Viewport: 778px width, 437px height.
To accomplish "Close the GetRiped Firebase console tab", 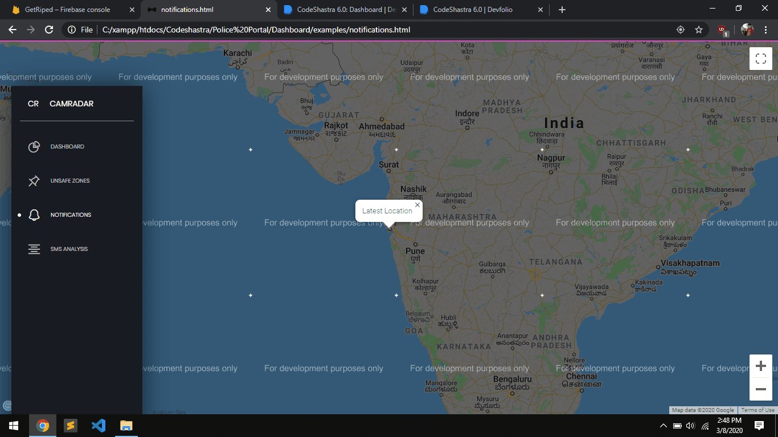I will (132, 10).
